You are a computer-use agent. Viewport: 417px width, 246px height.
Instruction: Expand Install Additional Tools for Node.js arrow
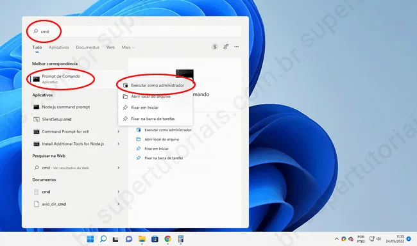point(118,143)
